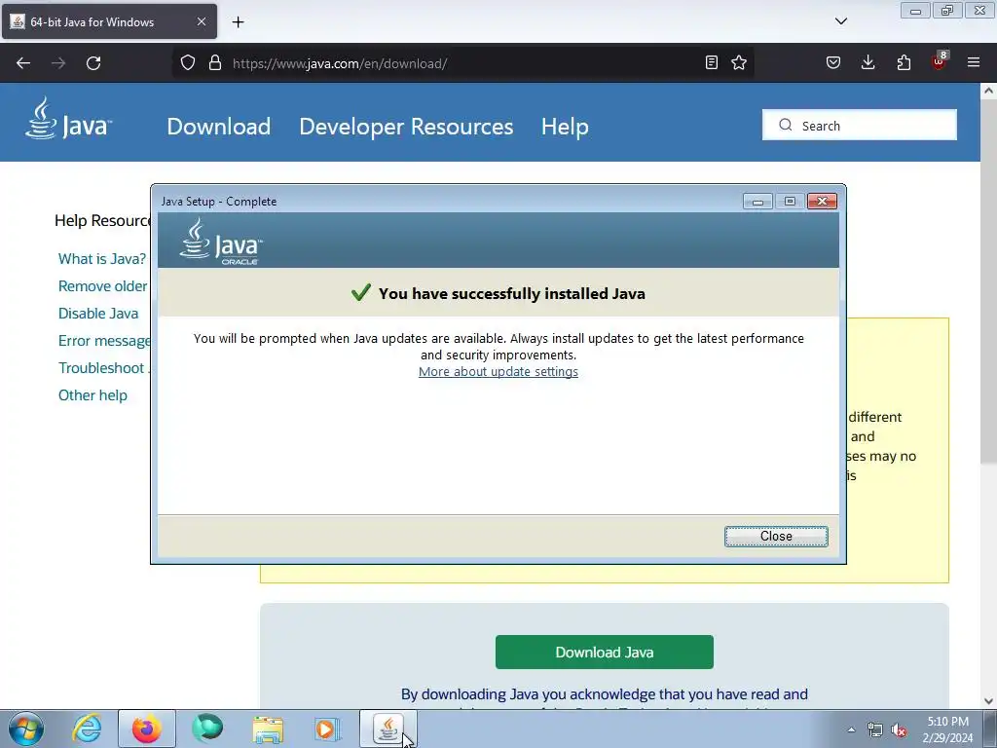Close the 64-bit Java for Windows tab
The image size is (997, 748).
pos(201,21)
